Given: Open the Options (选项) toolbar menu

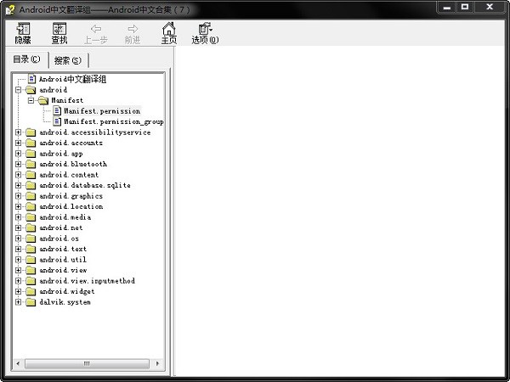Looking at the screenshot, I should (x=205, y=31).
